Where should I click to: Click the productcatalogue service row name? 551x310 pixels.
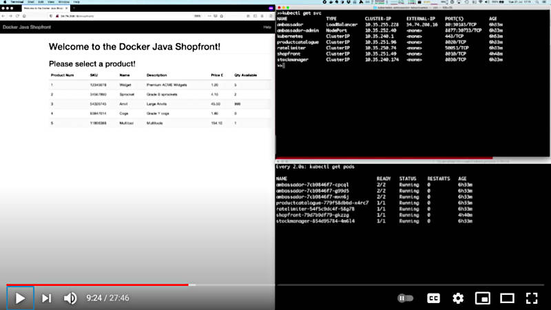point(298,42)
